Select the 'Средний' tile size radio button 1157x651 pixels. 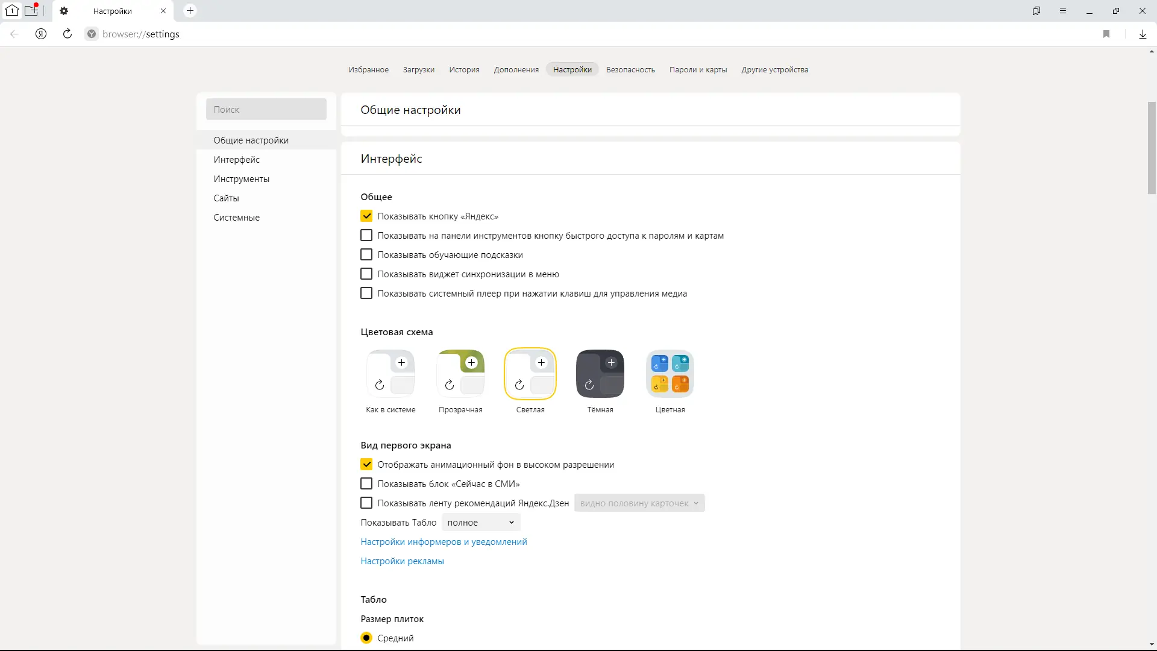[366, 638]
